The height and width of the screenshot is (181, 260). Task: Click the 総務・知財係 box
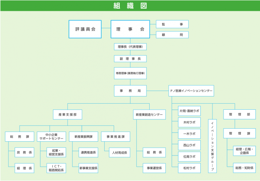(x=244, y=168)
